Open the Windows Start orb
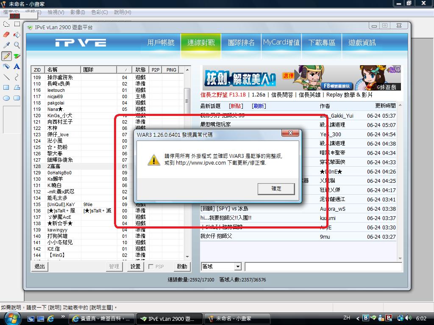Screen dimensions: 434x325 [x=12, y=319]
